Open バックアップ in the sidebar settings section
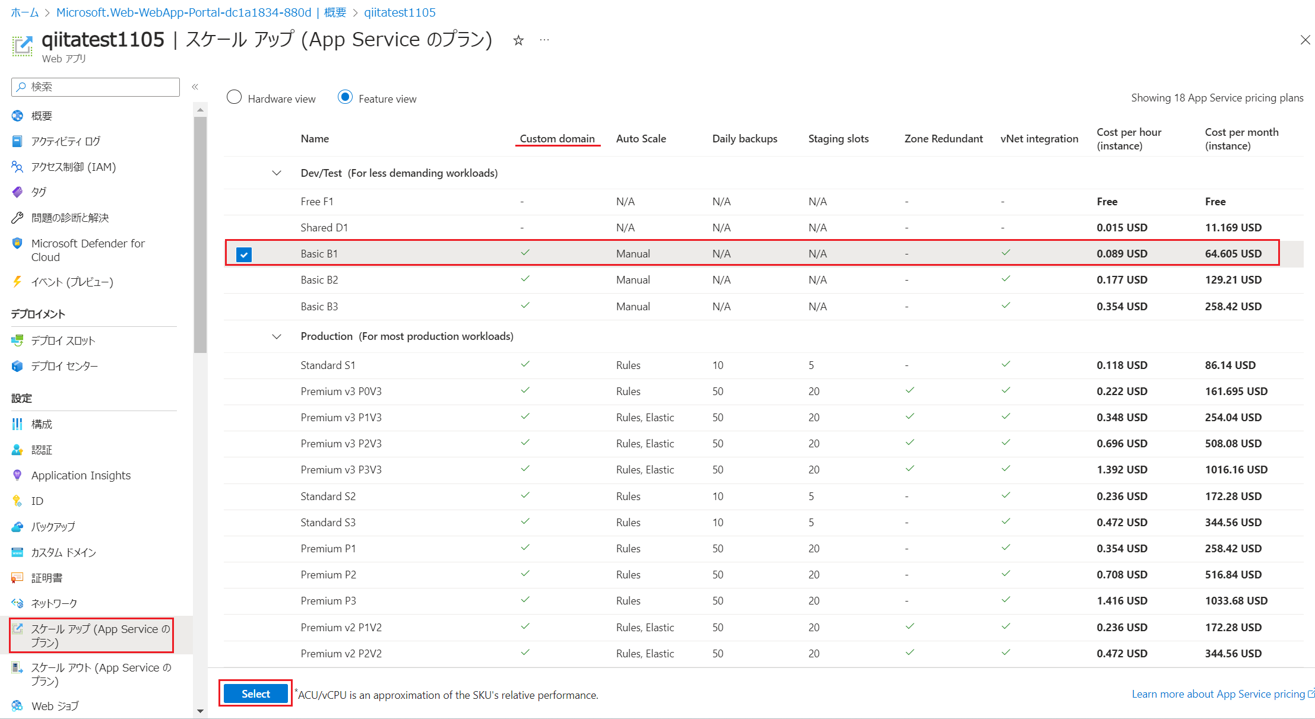1315x719 pixels. coord(53,526)
